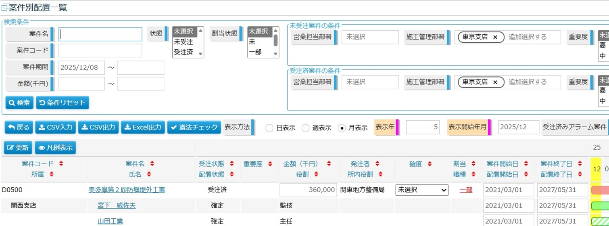
Task: Click the 更新 update button
Action: pyautogui.click(x=18, y=148)
